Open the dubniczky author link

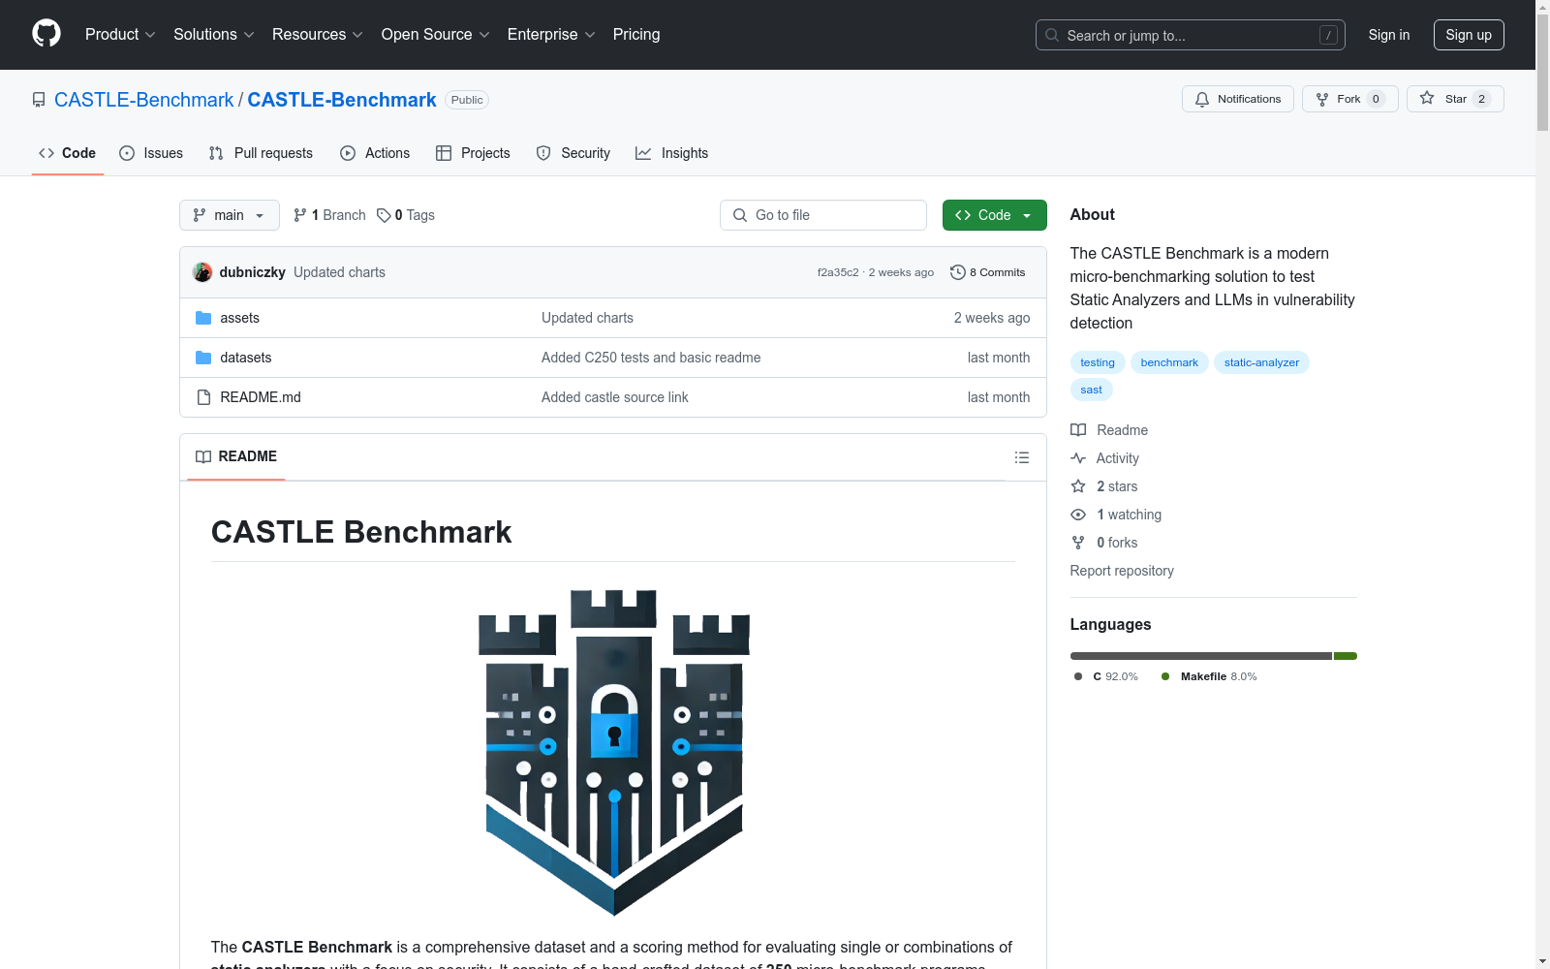pos(253,272)
